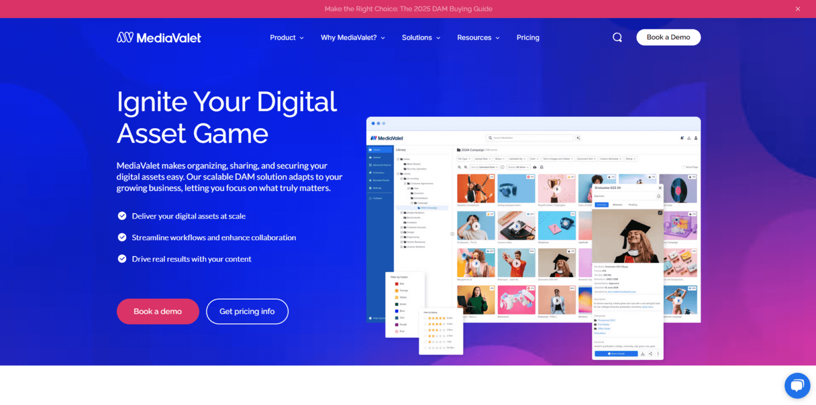This screenshot has height=405, width=816.
Task: Open the Solutions dropdown menu
Action: coord(421,38)
